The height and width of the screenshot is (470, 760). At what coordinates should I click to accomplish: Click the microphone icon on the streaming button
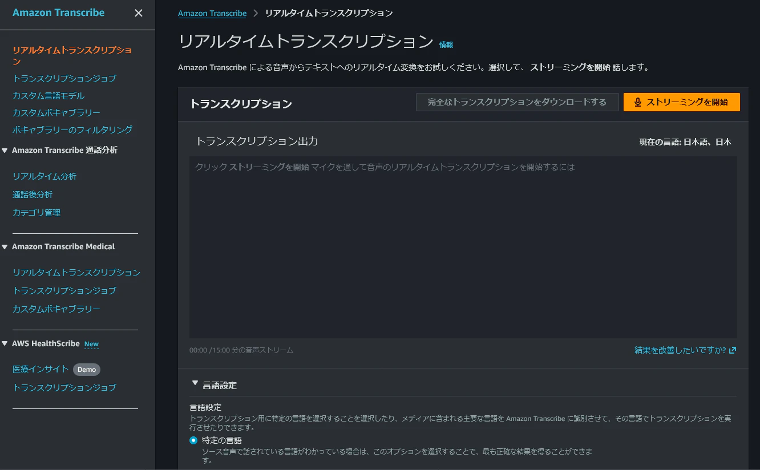pyautogui.click(x=637, y=102)
